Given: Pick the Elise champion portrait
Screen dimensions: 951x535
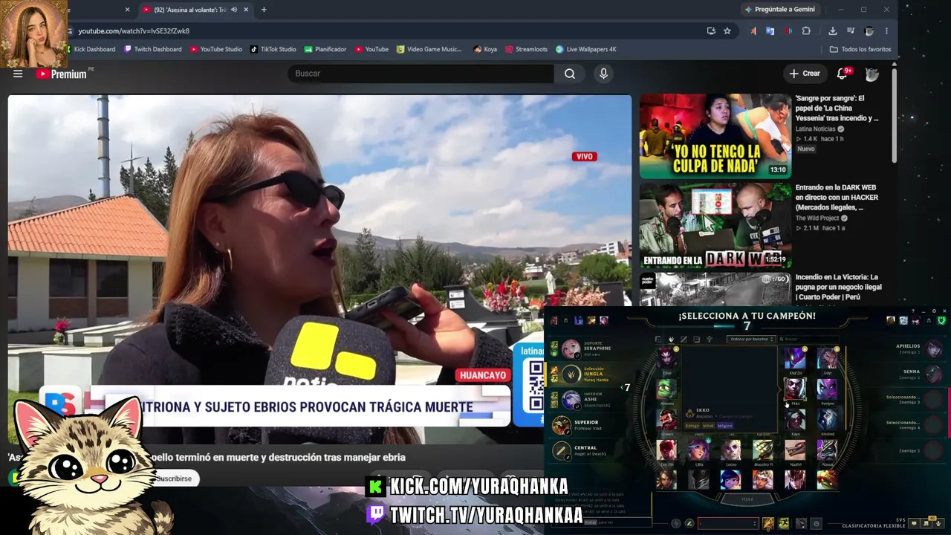Looking at the screenshot, I should pyautogui.click(x=666, y=358).
